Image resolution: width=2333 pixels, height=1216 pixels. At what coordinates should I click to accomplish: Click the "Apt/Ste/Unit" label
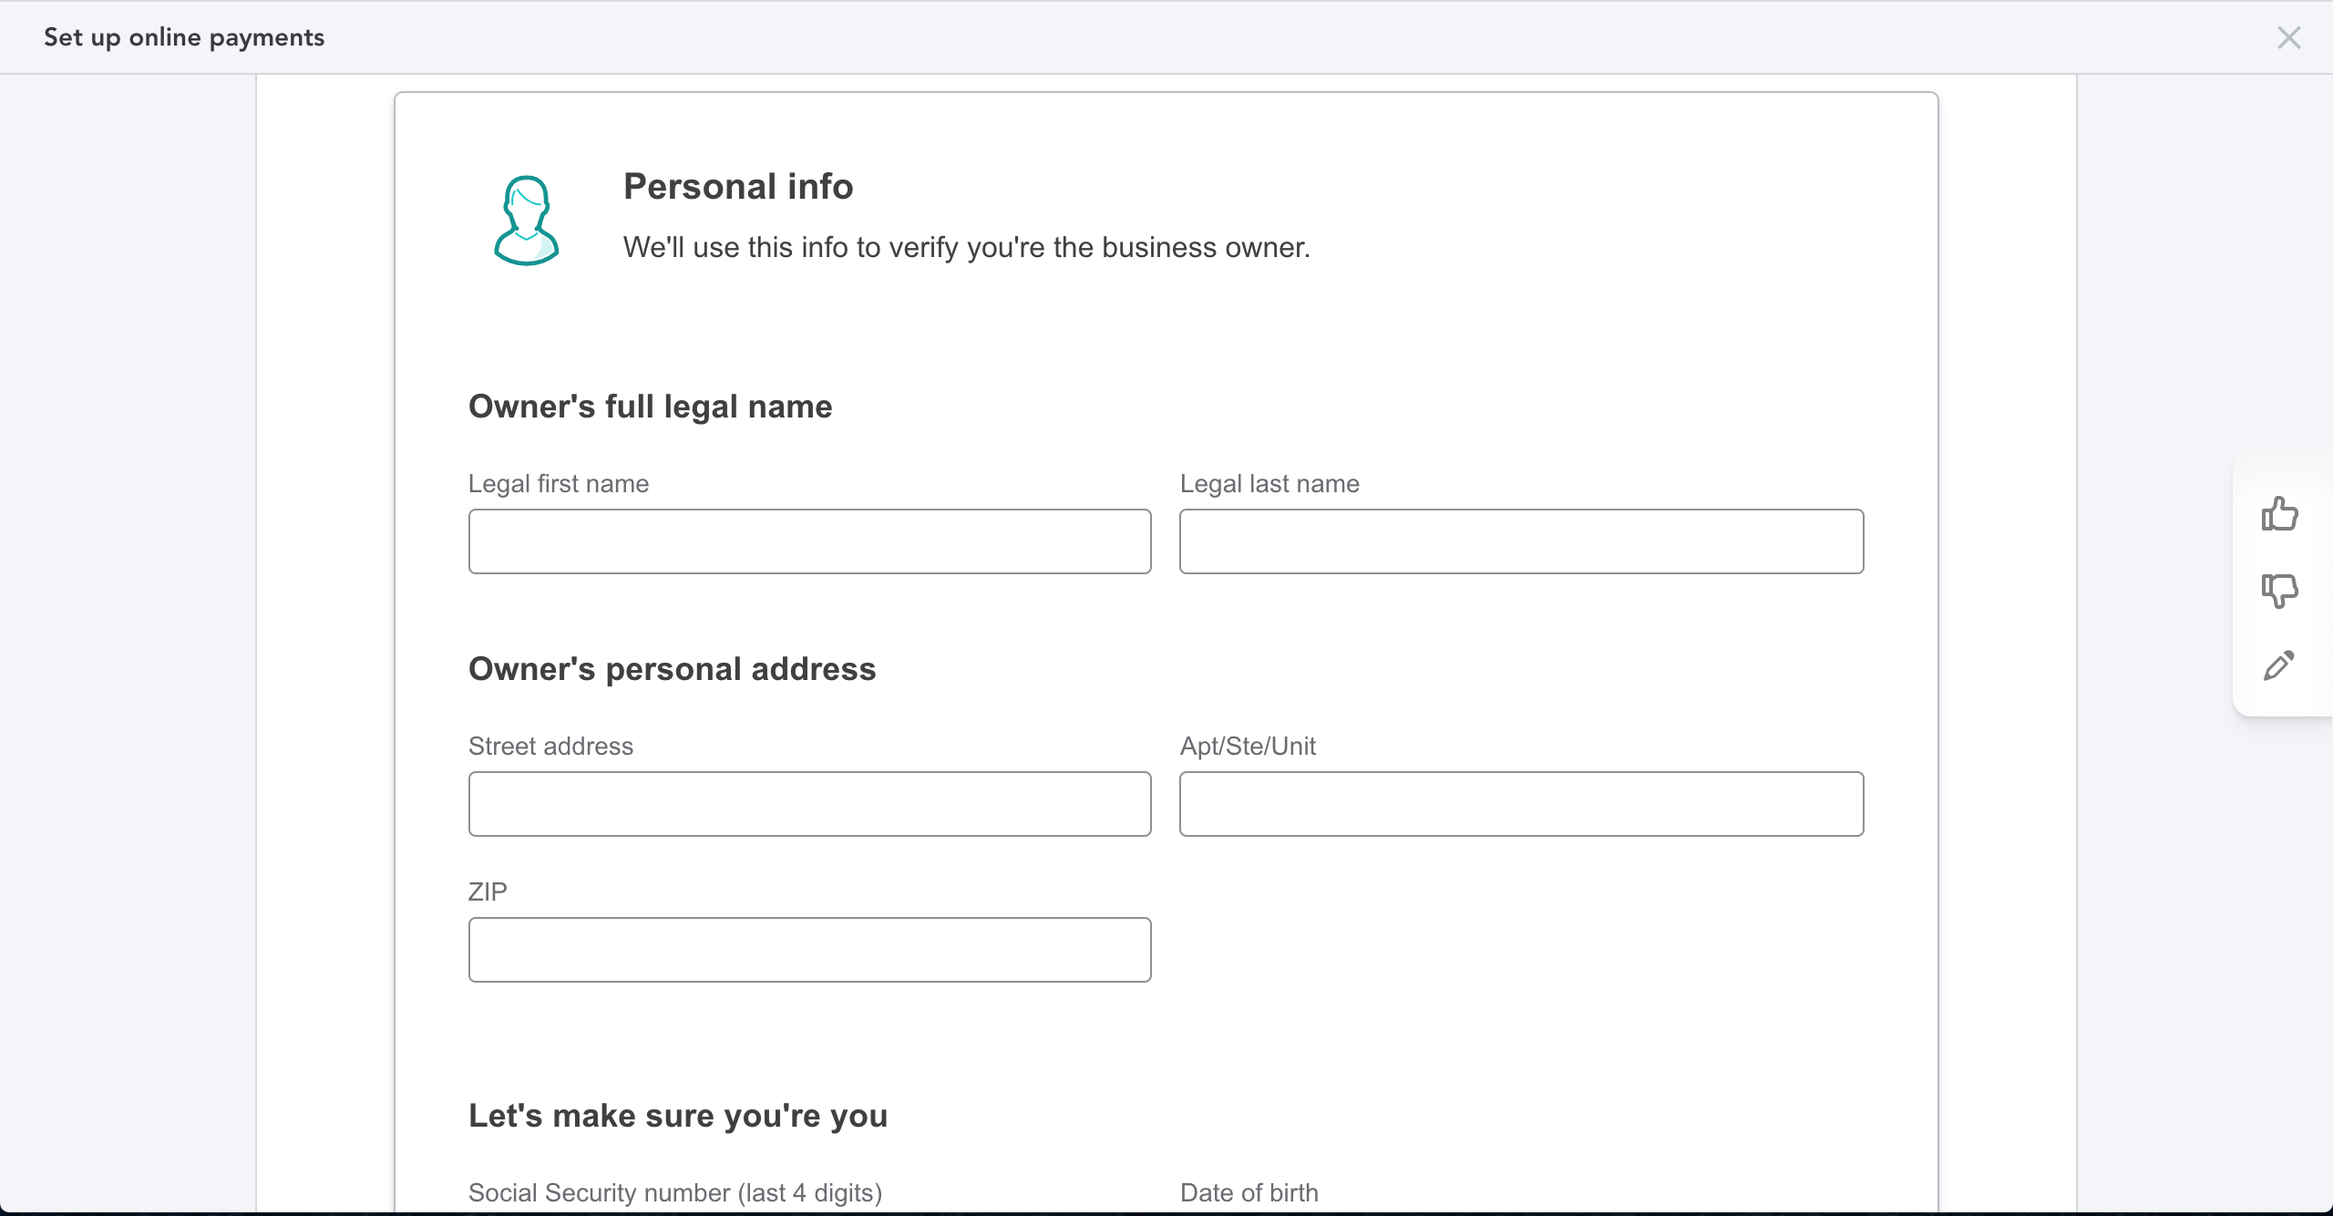coord(1248,746)
